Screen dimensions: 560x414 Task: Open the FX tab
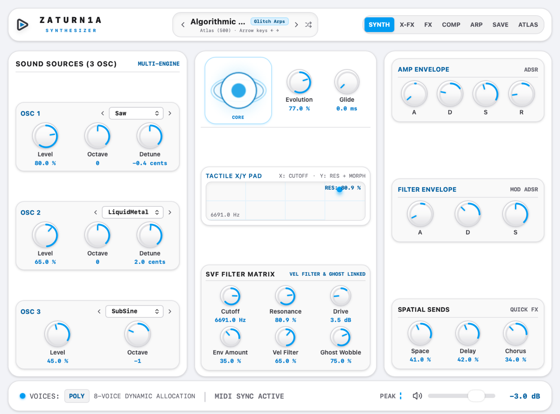[428, 25]
